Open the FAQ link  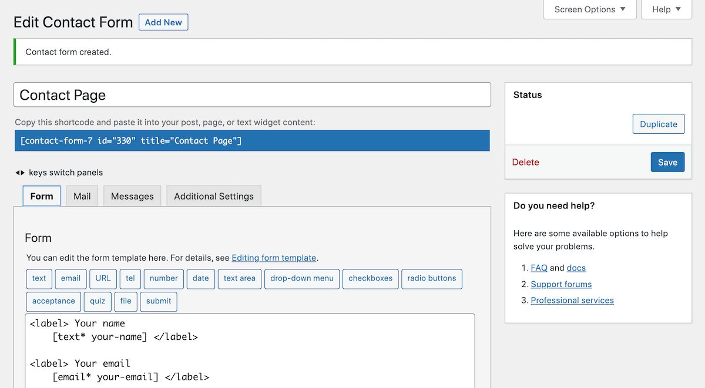coord(539,268)
